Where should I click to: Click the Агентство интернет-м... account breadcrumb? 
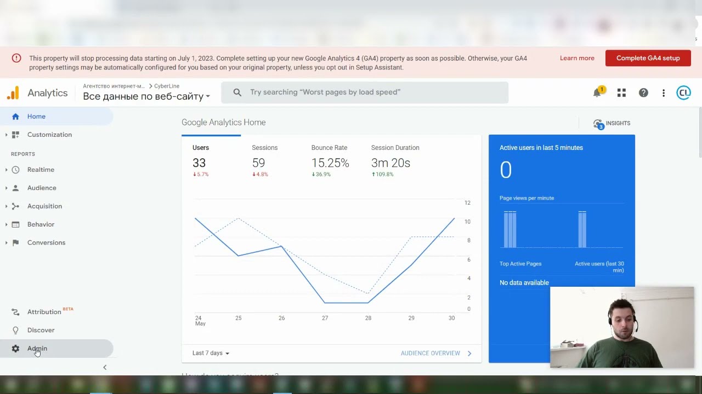(114, 86)
